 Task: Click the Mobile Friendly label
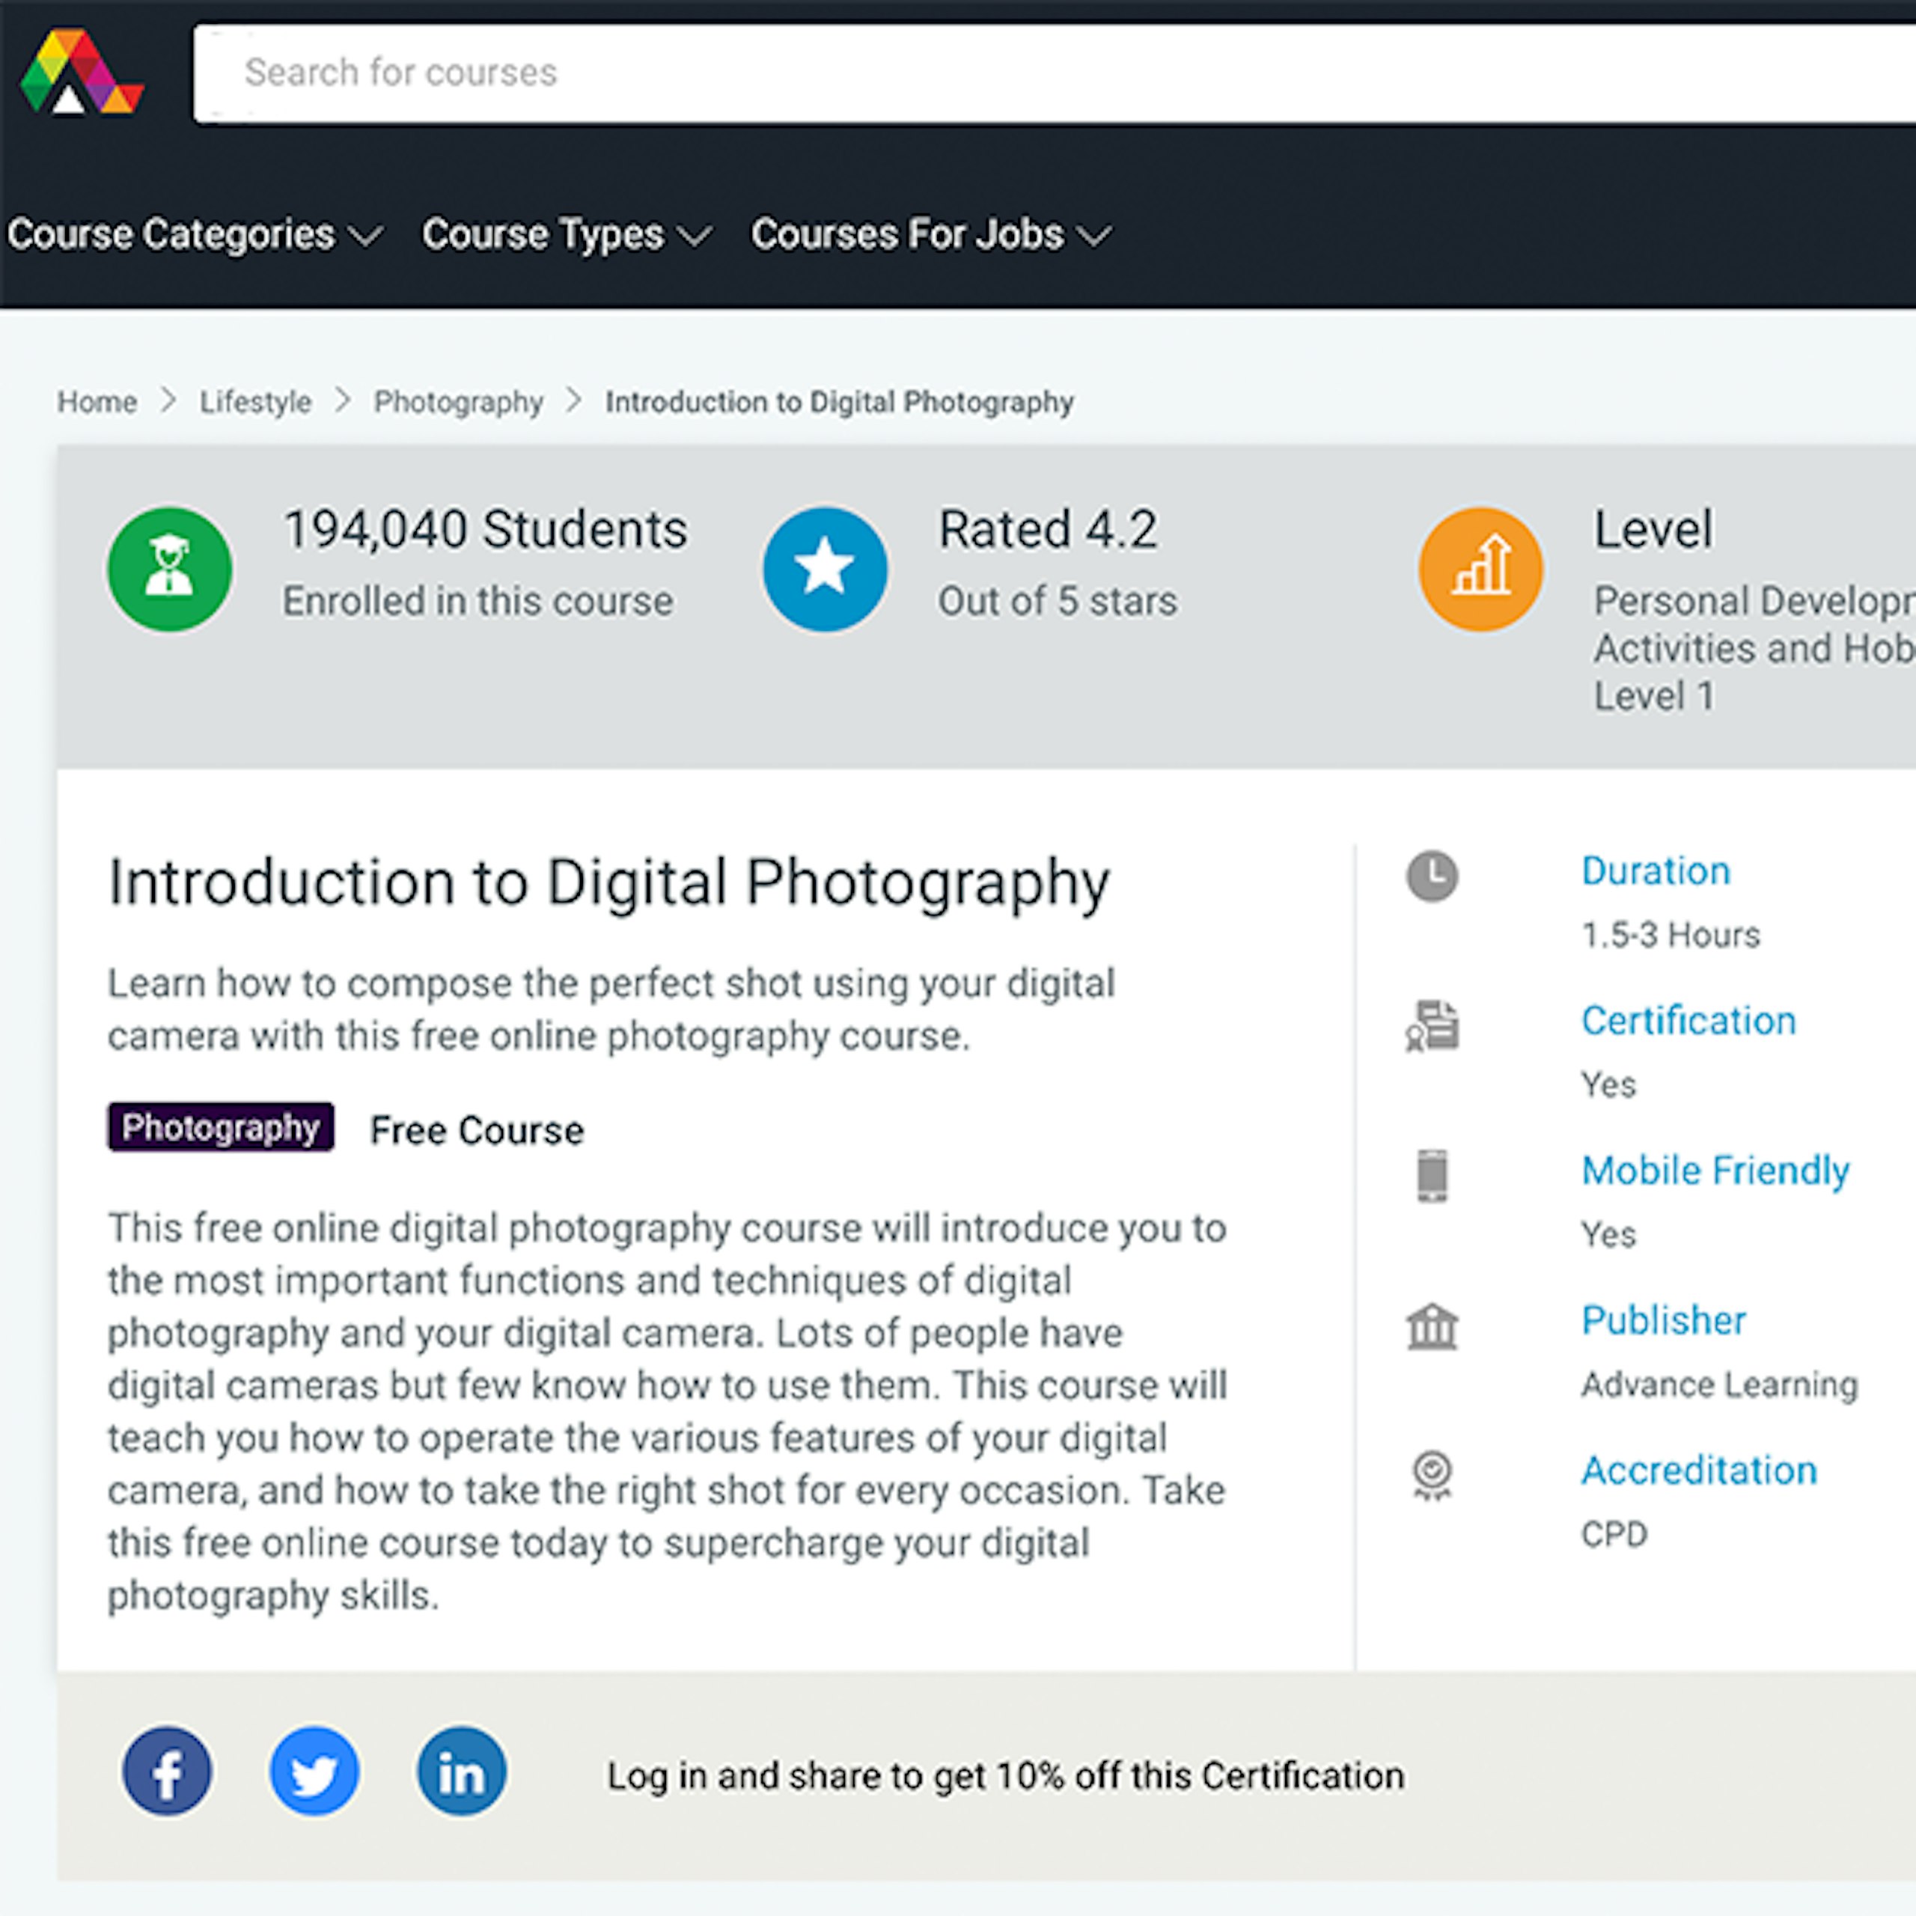1715,1171
